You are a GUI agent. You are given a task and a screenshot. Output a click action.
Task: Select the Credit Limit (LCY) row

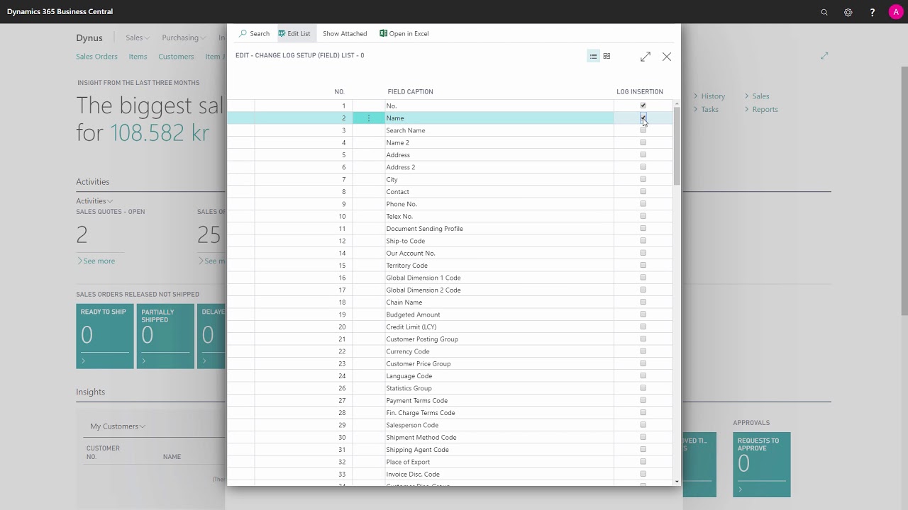click(450, 327)
